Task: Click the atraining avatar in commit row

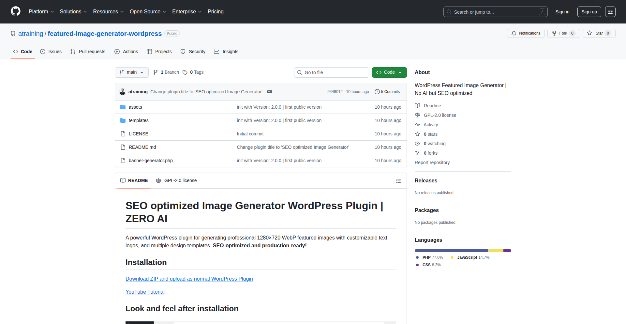Action: tap(123, 92)
